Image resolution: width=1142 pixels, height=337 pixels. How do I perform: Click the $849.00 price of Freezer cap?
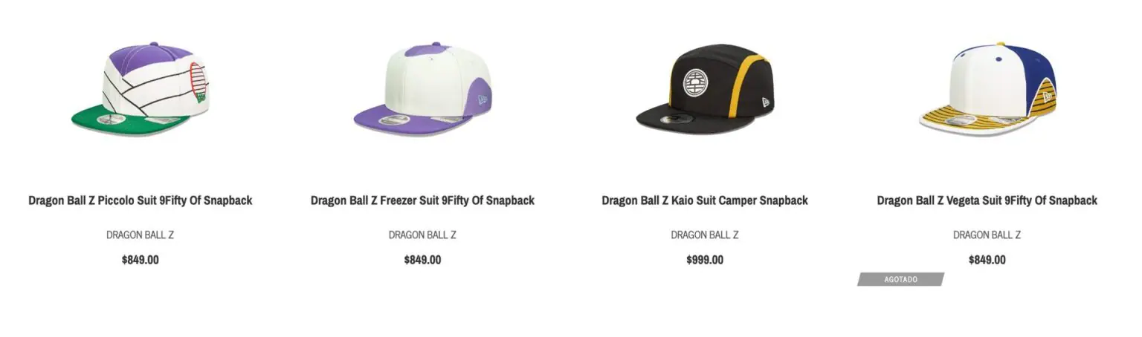tap(422, 260)
